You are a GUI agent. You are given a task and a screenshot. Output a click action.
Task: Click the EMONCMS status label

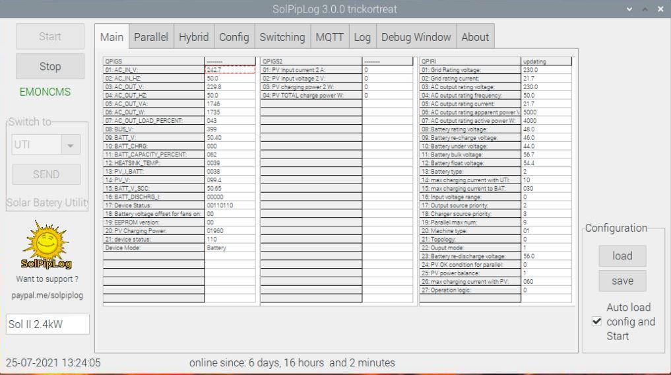click(45, 92)
